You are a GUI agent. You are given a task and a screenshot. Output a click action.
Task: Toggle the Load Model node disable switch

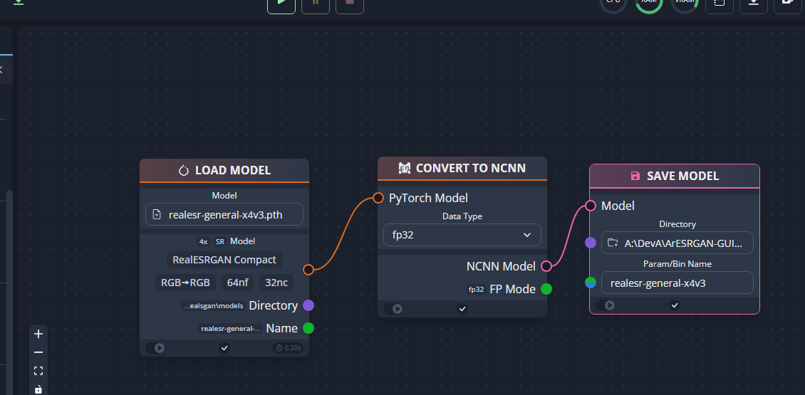[x=155, y=348]
